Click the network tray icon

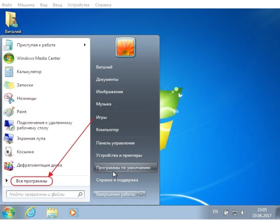(x=235, y=212)
